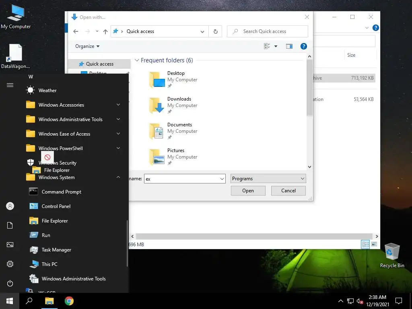Open the Action Center notifications icon
Viewport: 412px width, 309px height.
coord(399,301)
